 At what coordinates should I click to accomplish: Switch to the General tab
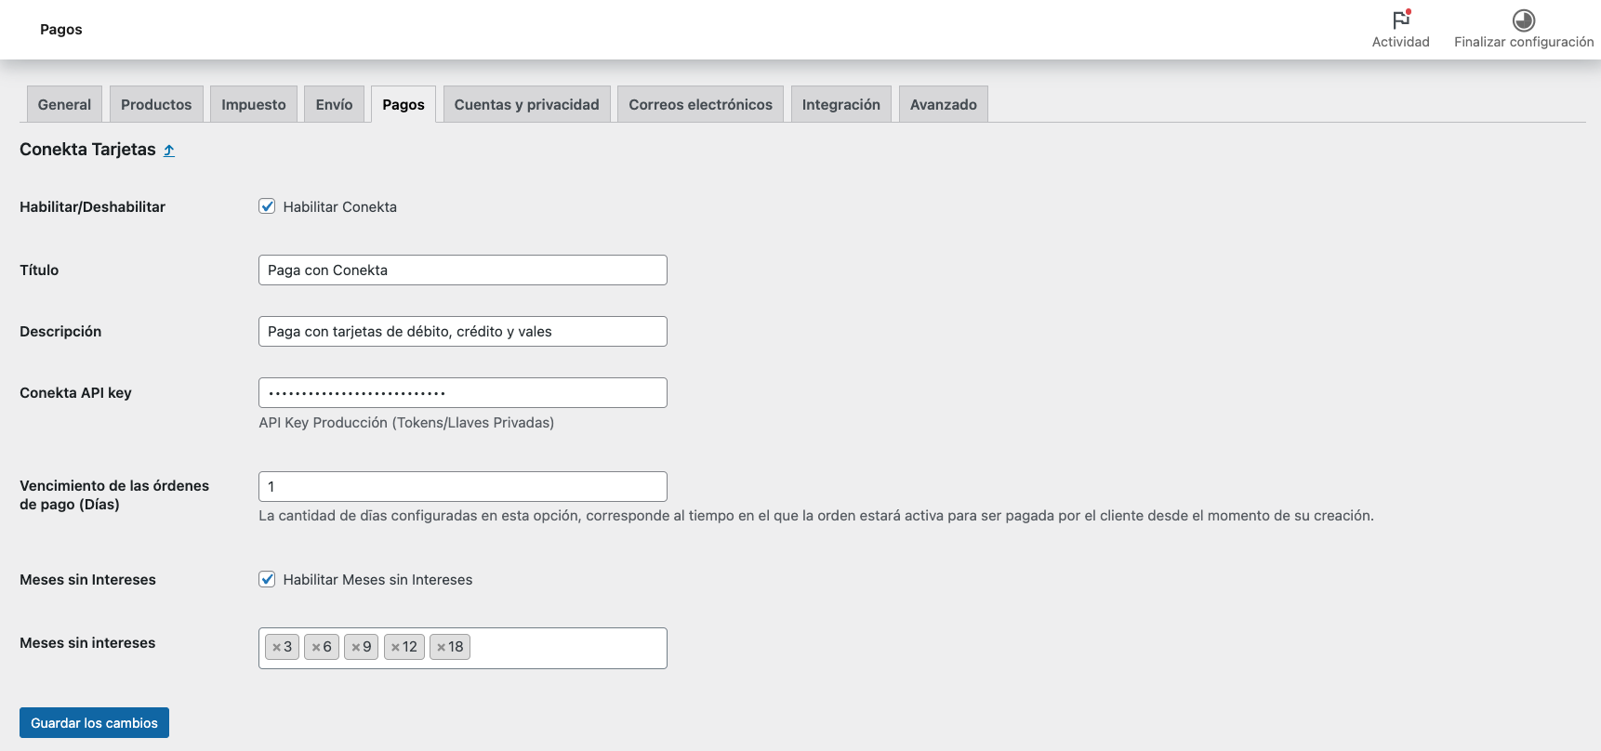click(64, 105)
